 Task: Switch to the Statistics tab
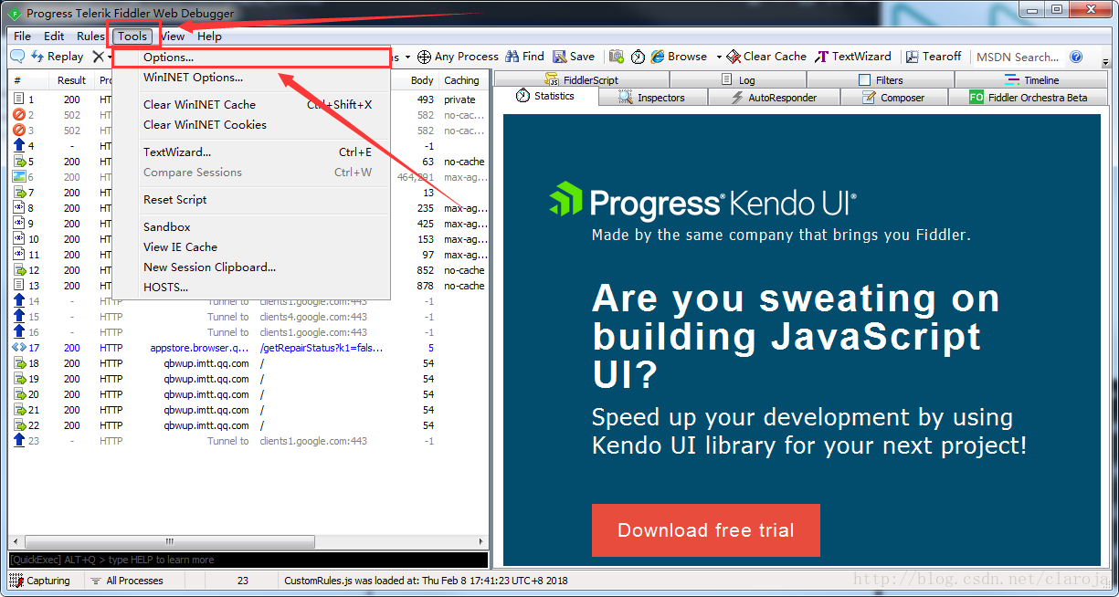pos(545,97)
